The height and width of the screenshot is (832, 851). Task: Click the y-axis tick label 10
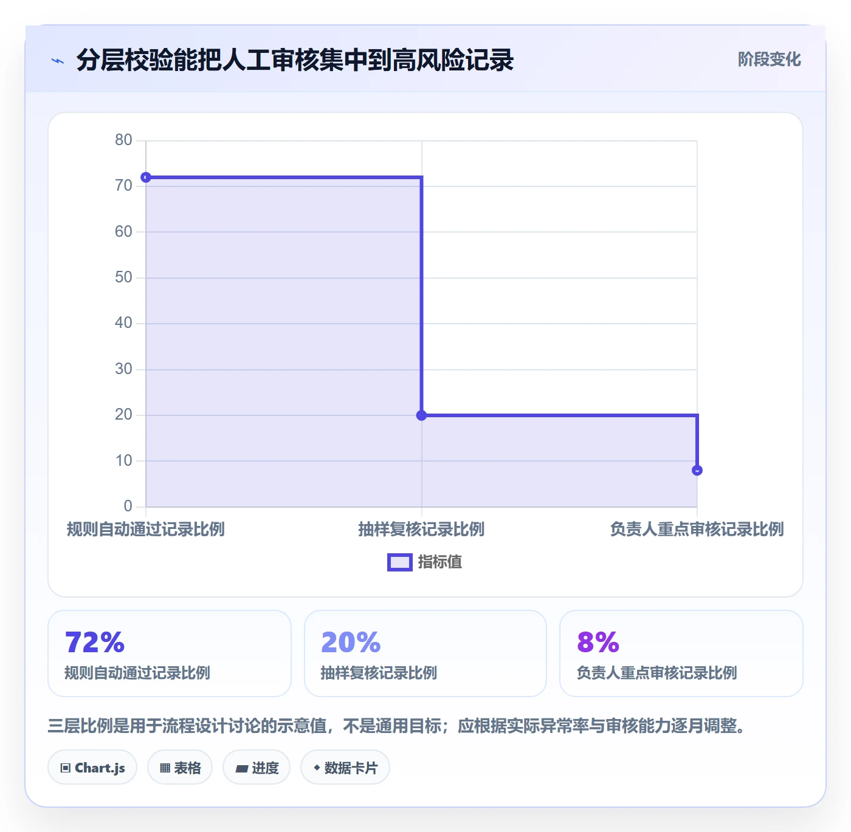(x=123, y=461)
